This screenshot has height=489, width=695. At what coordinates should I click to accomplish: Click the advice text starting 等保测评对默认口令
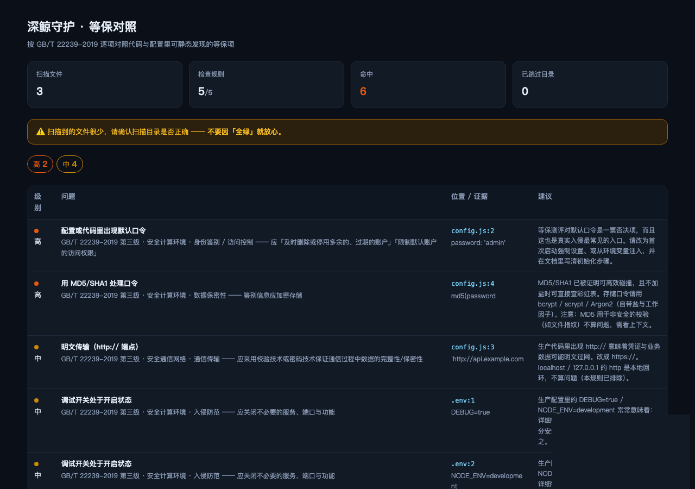pyautogui.click(x=597, y=246)
